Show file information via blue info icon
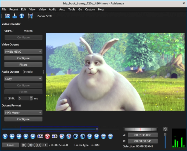The image size is (187, 151). click(22, 16)
